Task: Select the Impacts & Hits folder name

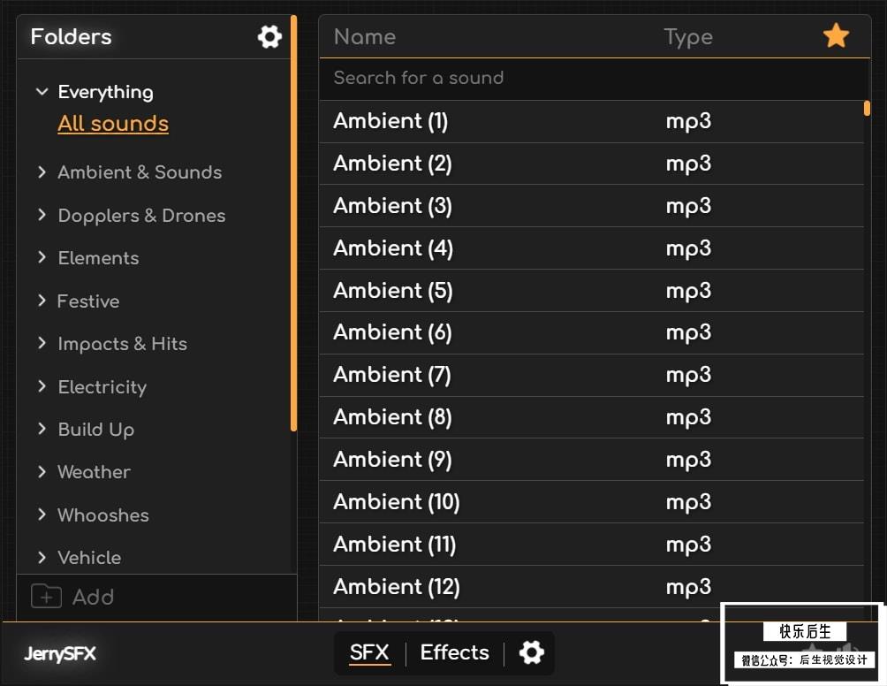Action: pos(122,344)
